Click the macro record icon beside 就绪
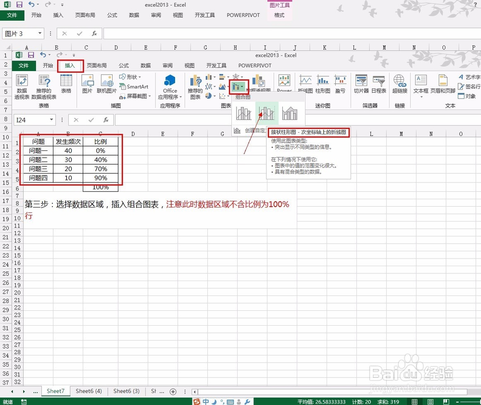 [x=24, y=402]
